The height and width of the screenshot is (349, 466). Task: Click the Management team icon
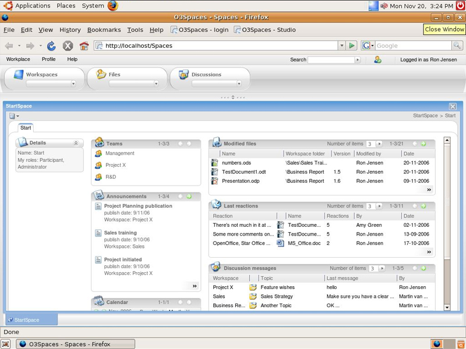point(98,154)
